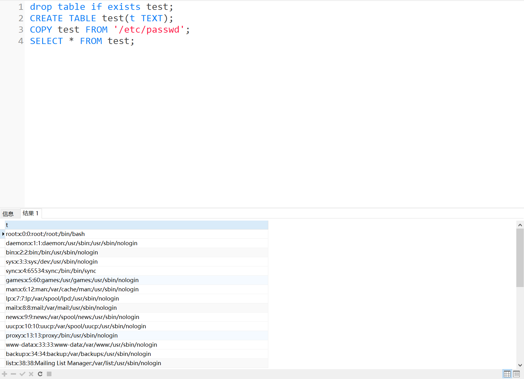Select the news:x:9:9 row
Screen dimensions: 524x379
136,317
